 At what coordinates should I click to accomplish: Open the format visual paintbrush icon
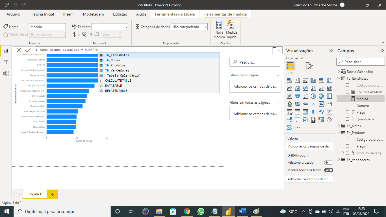pos(309,66)
